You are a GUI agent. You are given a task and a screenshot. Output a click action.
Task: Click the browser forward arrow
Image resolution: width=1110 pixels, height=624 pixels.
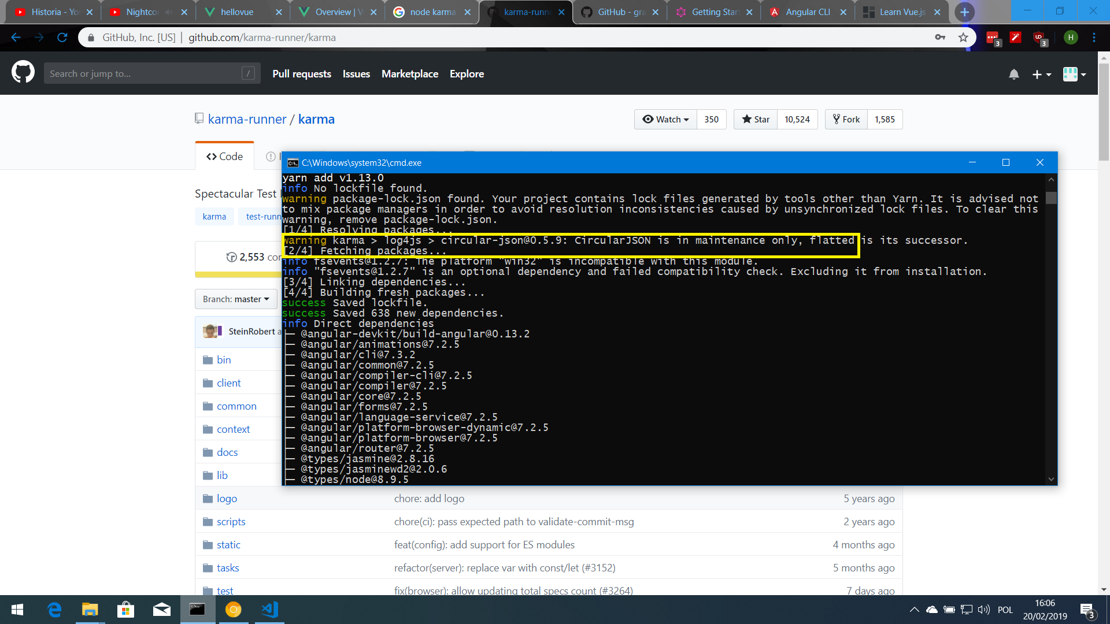click(39, 38)
